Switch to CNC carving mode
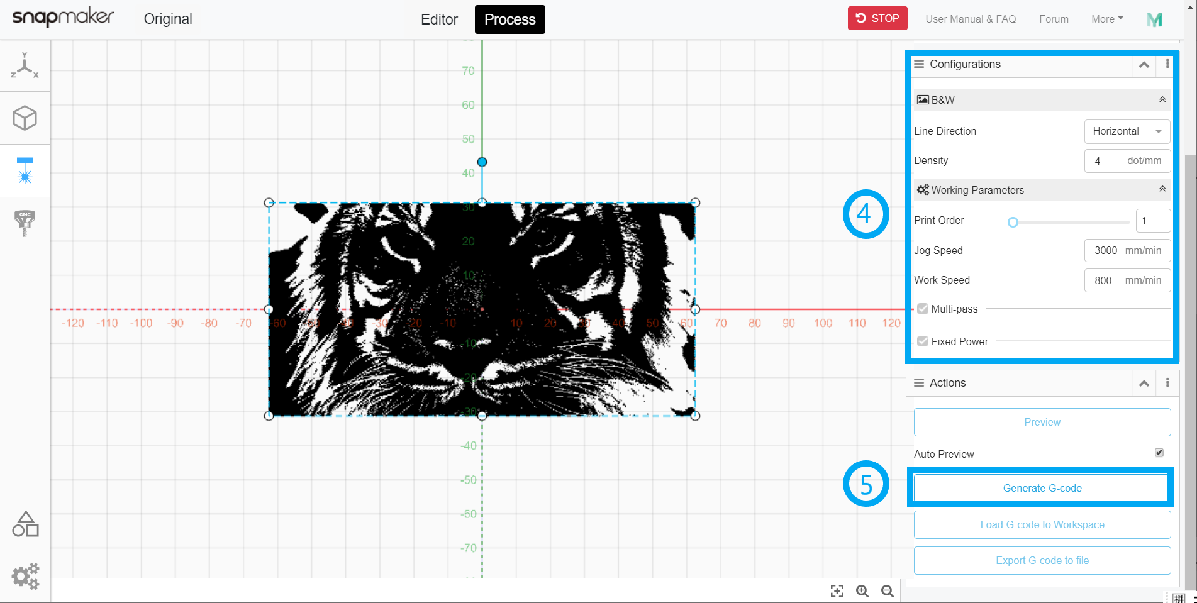The image size is (1197, 603). [x=25, y=223]
